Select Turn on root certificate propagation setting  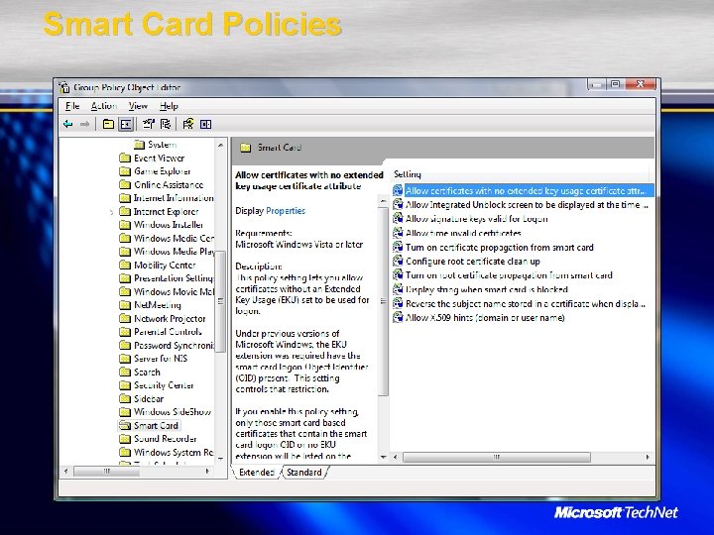coord(503,275)
